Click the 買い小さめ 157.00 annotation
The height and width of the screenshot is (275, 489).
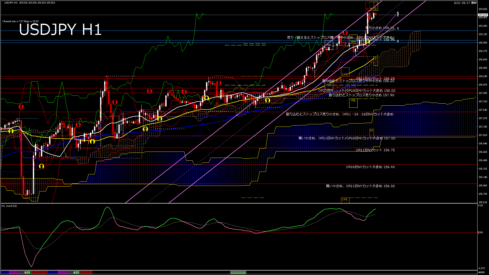347,138
